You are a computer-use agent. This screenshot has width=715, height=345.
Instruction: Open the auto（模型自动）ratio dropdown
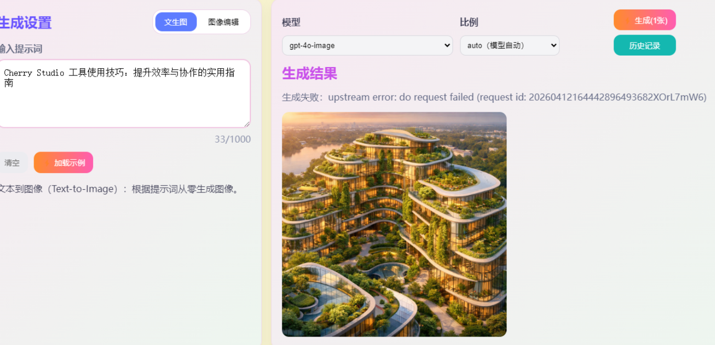510,45
